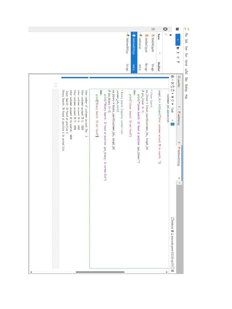Run the selected cell with play icon
The width and height of the screenshot is (232, 309).
point(172,94)
